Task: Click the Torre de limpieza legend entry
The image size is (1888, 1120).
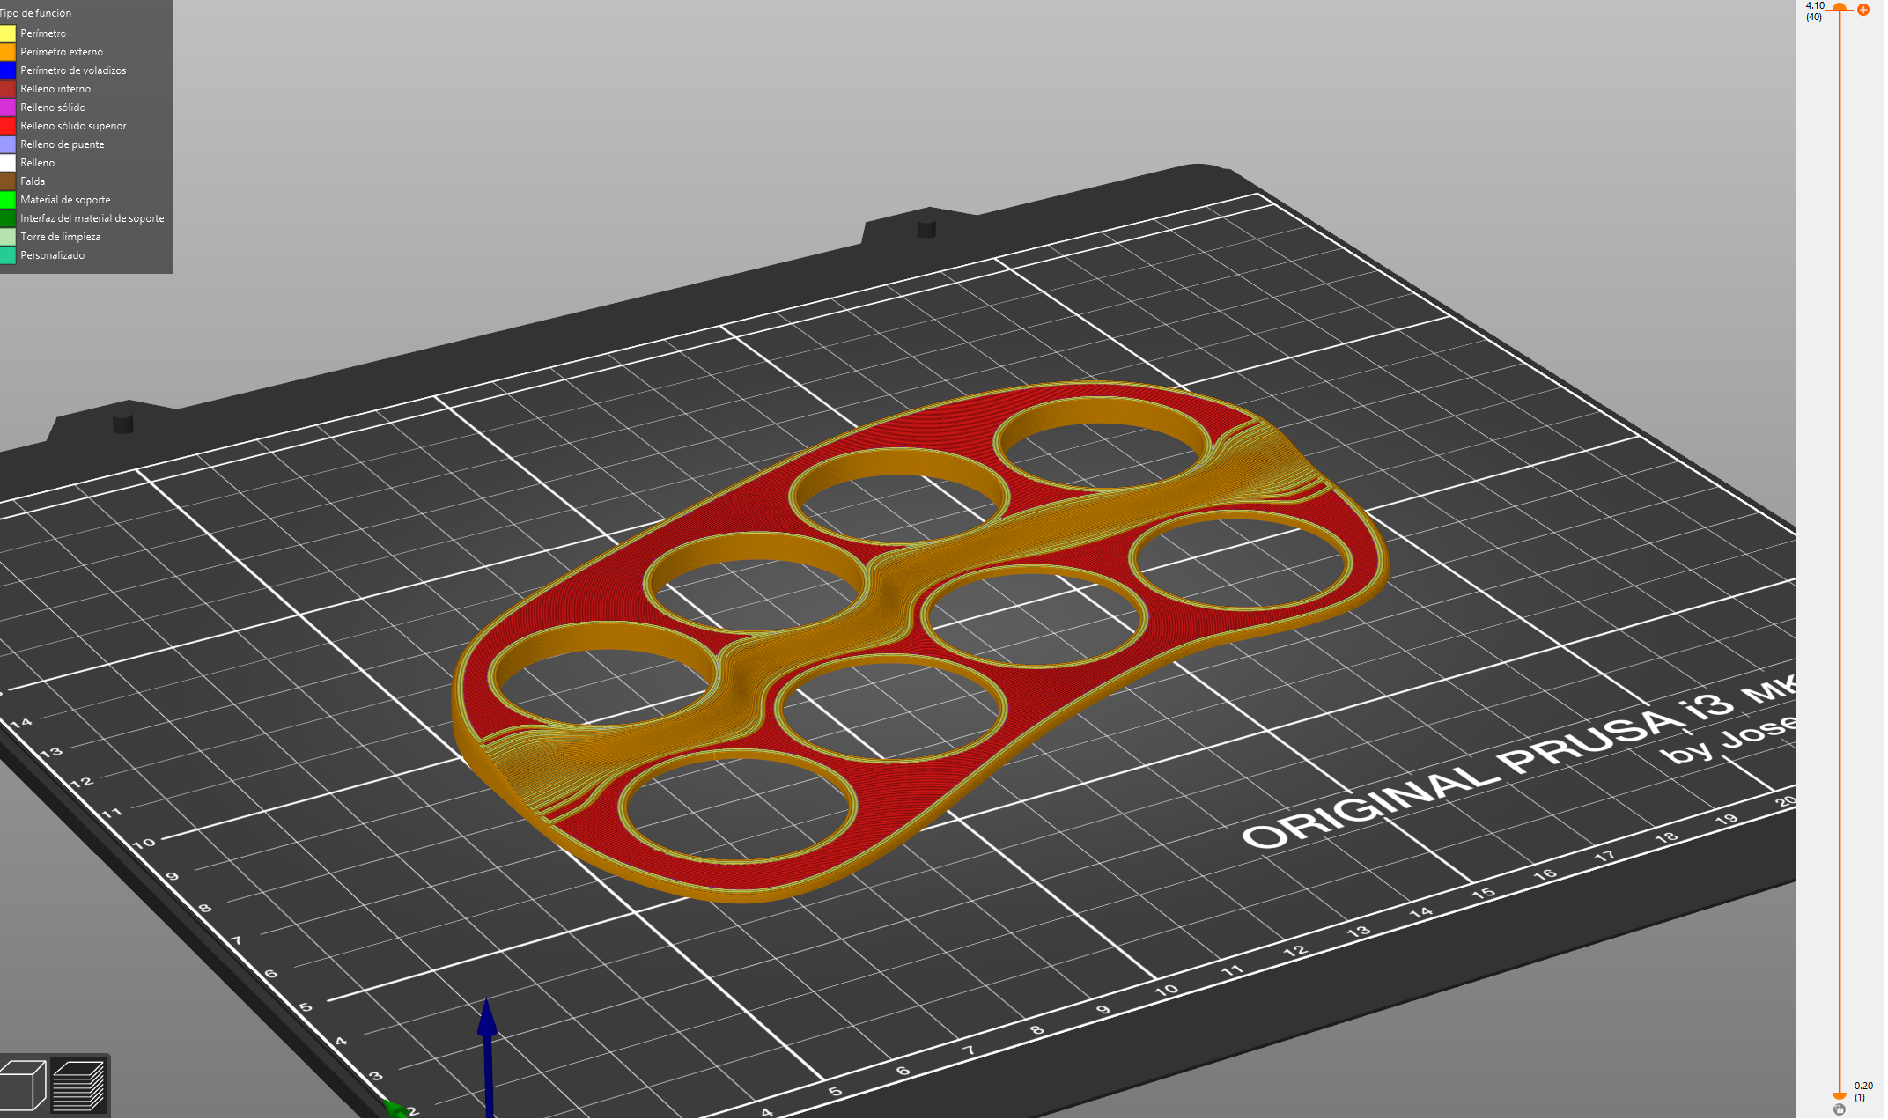Action: point(60,236)
